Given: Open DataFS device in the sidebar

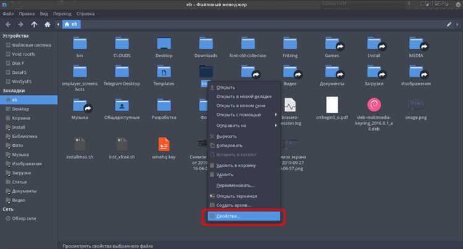Looking at the screenshot, I should point(29,73).
